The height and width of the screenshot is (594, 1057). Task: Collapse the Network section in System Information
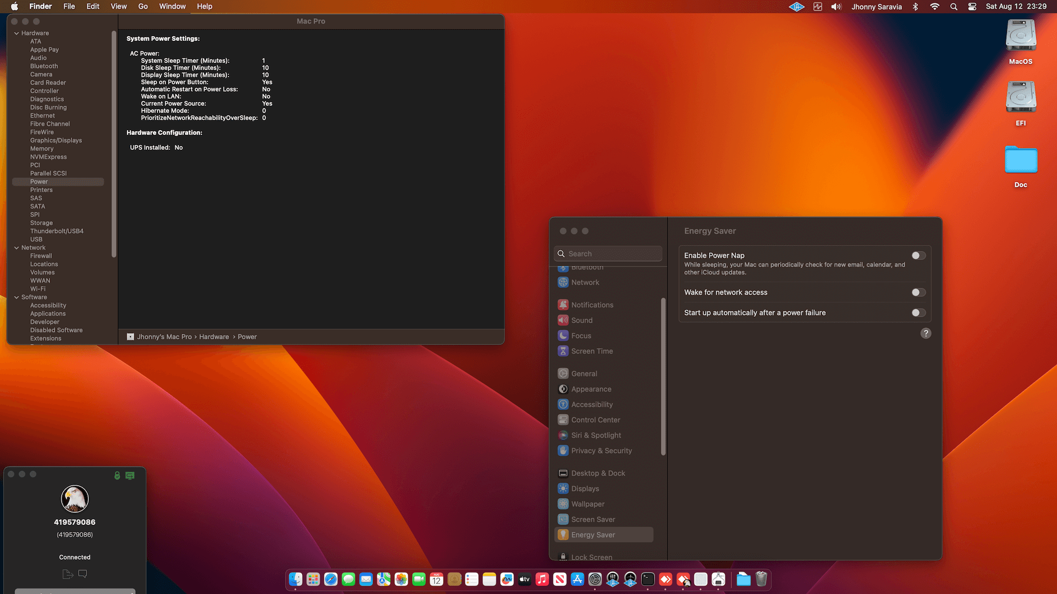pyautogui.click(x=17, y=248)
